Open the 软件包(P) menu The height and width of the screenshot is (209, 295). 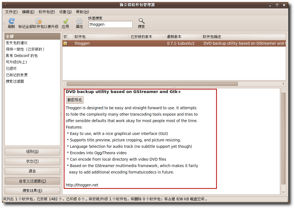pos(47,12)
